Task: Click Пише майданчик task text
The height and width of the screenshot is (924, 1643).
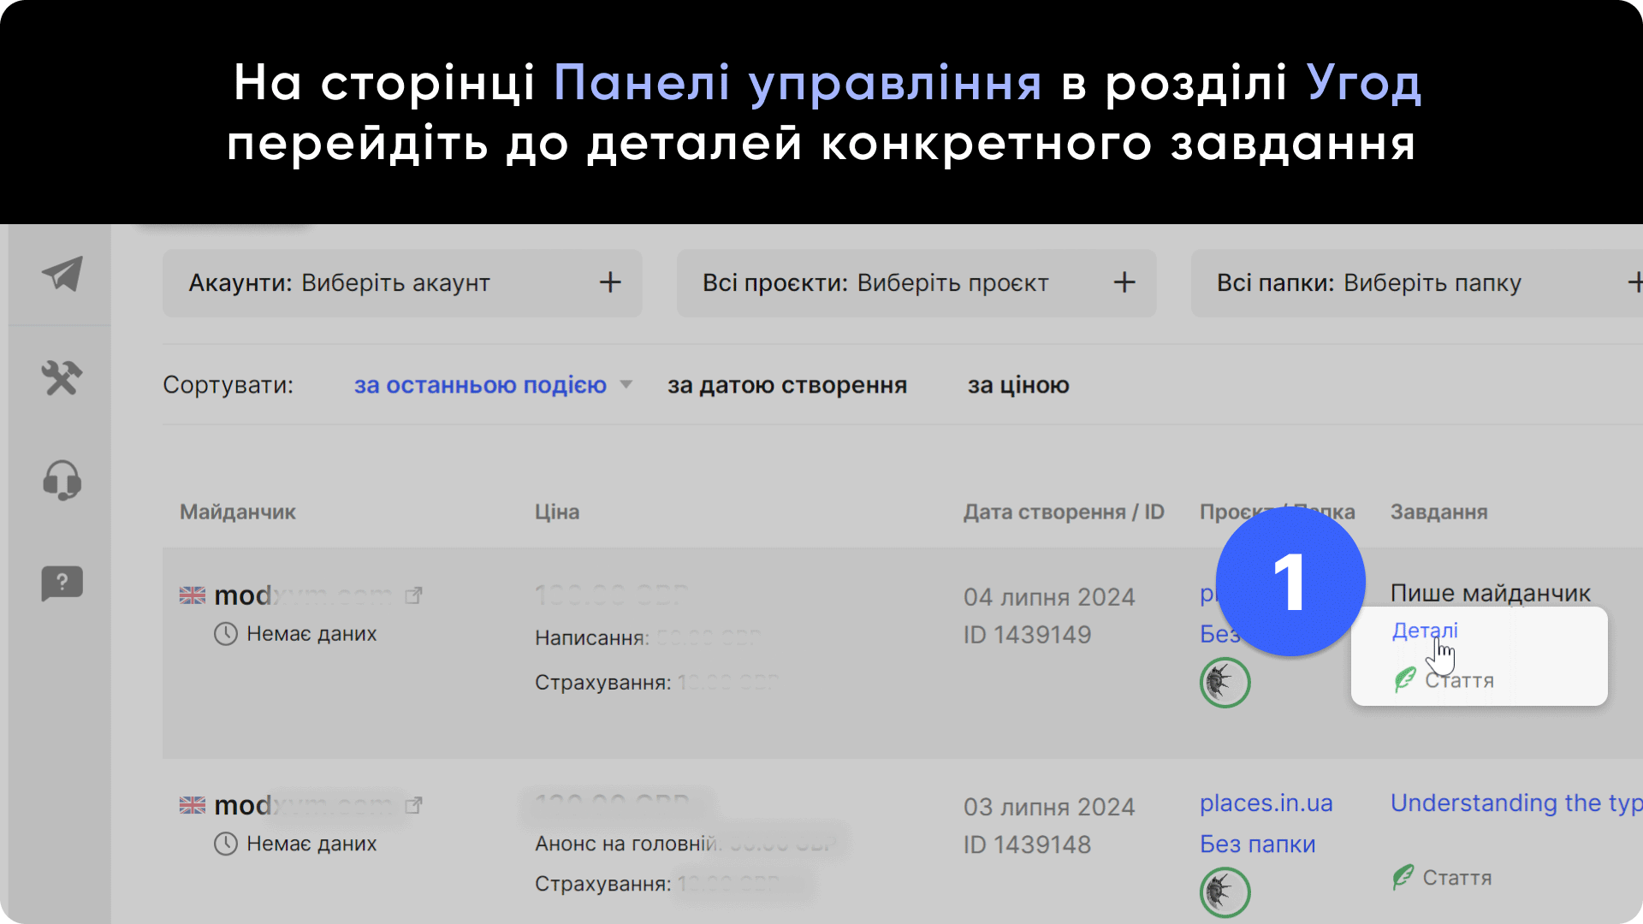Action: tap(1491, 593)
